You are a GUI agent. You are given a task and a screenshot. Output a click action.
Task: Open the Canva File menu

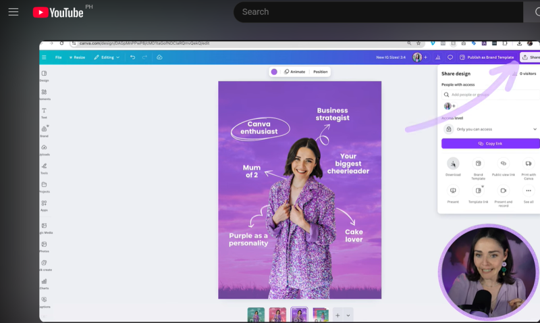[59, 57]
